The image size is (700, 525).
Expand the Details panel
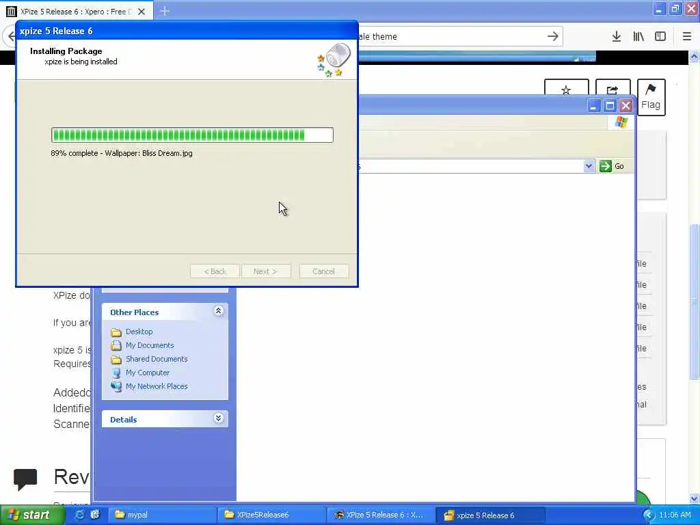pyautogui.click(x=218, y=418)
